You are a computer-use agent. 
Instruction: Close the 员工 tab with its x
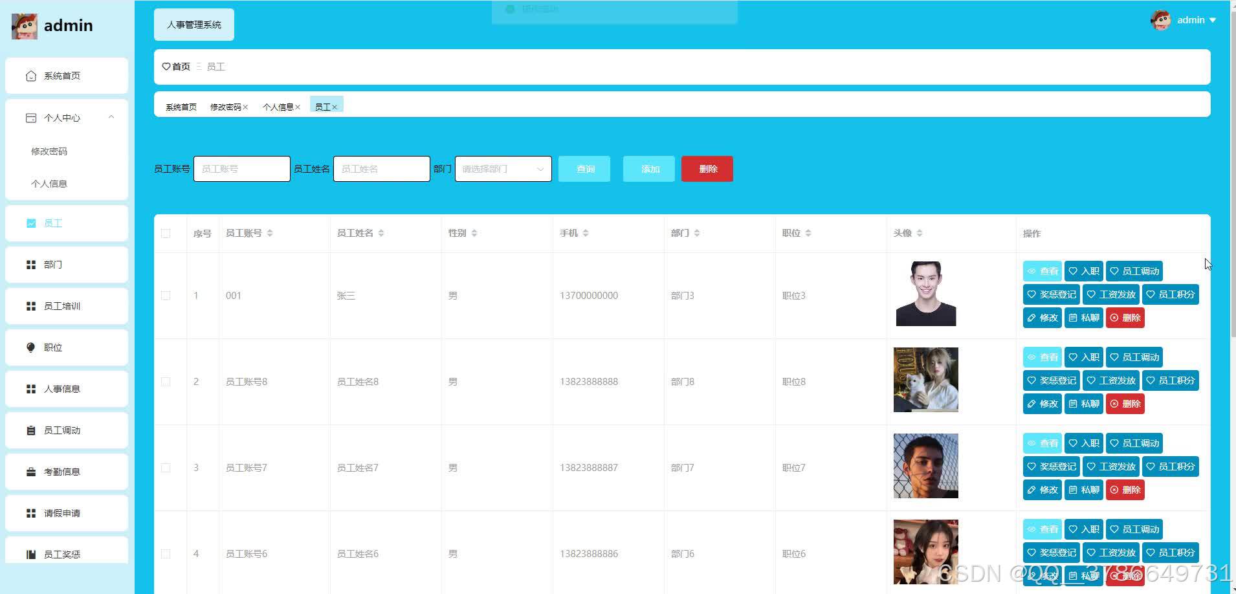[x=335, y=107]
